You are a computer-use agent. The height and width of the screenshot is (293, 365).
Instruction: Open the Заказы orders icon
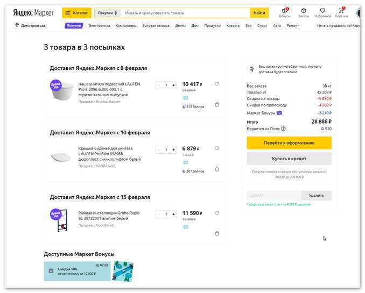pos(303,12)
